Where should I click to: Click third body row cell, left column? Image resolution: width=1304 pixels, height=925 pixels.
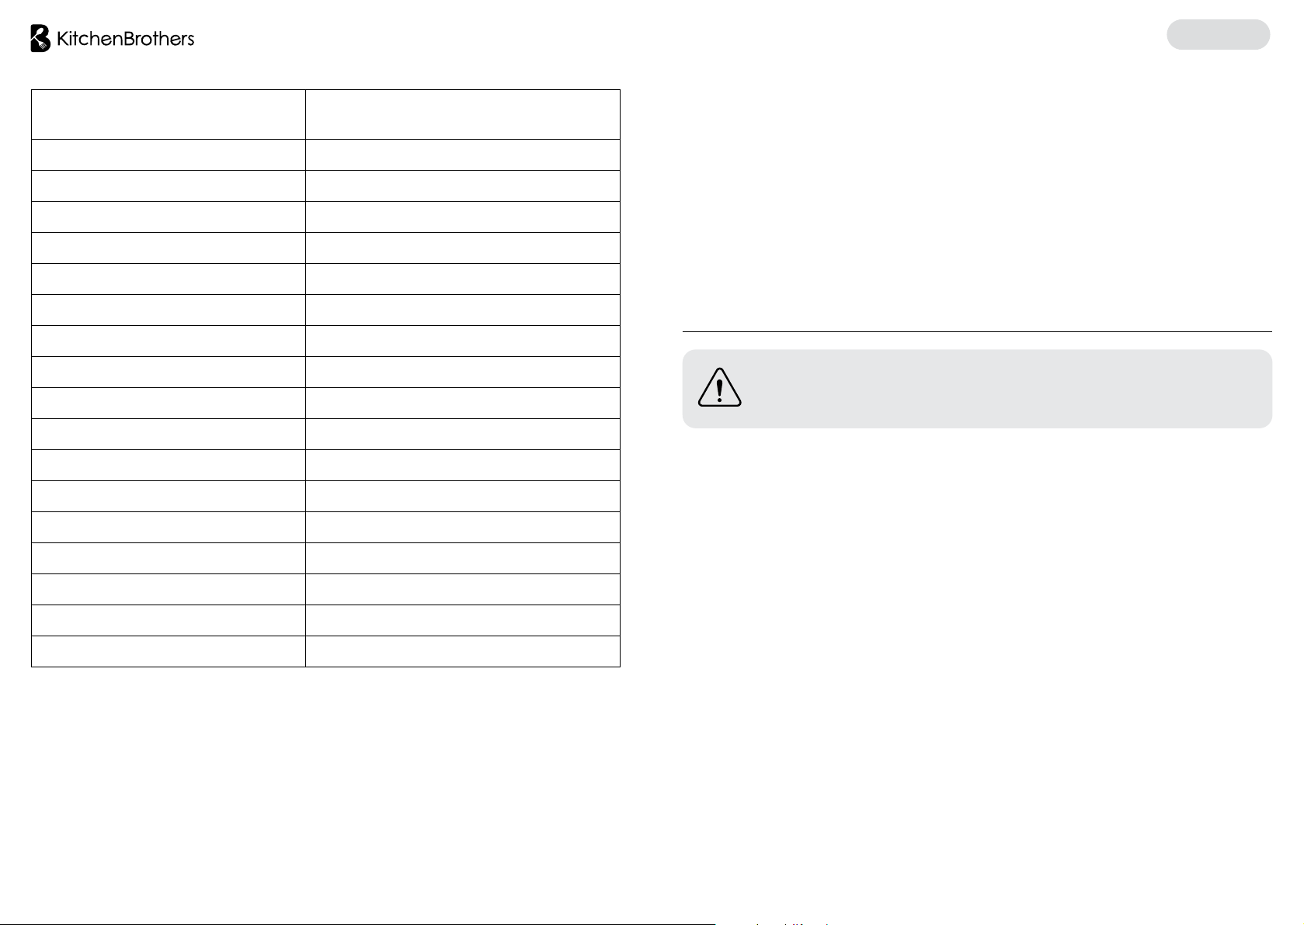pyautogui.click(x=169, y=217)
